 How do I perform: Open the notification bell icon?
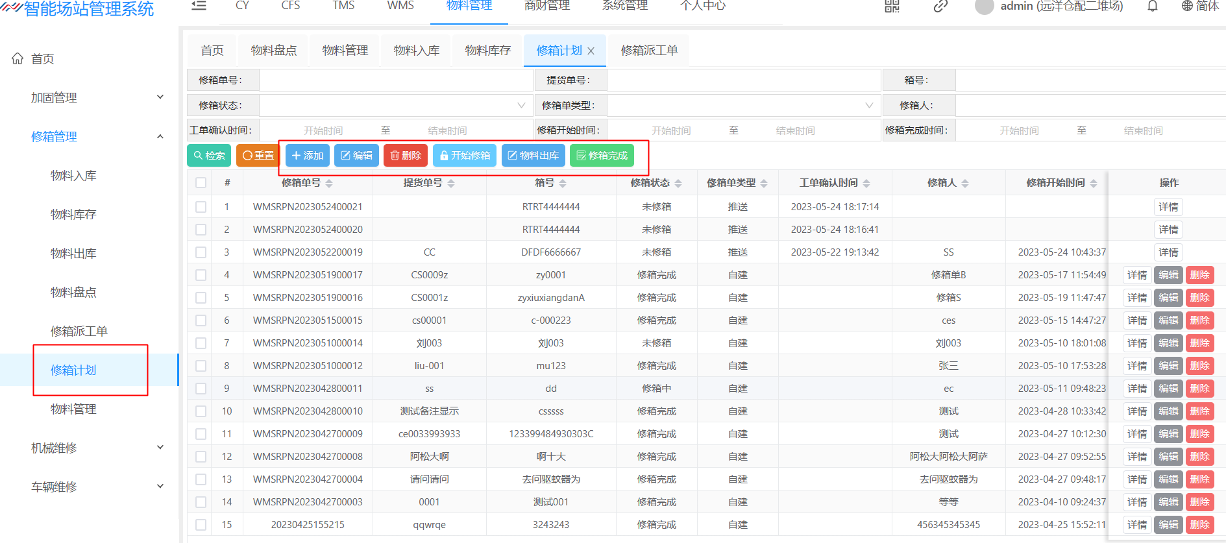click(1153, 6)
